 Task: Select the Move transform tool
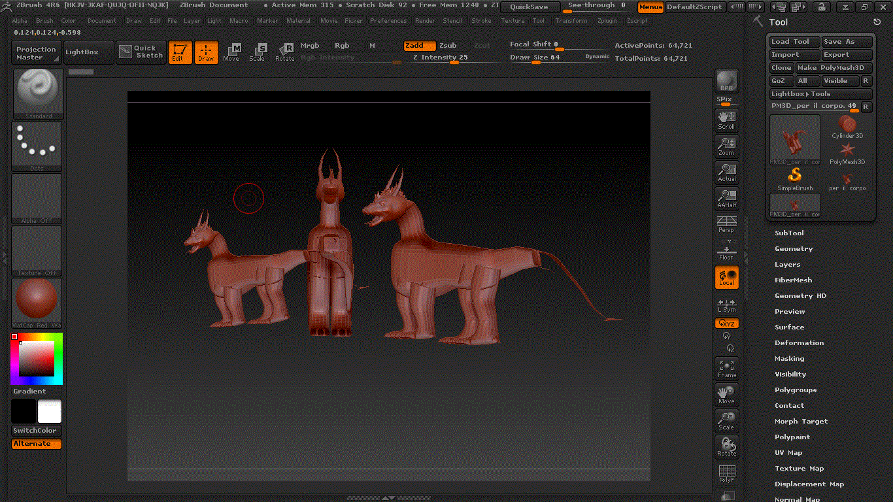tap(231, 52)
